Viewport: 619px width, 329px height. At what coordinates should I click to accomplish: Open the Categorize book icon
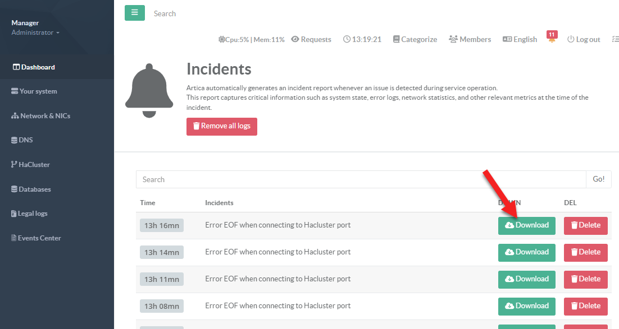tap(415, 40)
